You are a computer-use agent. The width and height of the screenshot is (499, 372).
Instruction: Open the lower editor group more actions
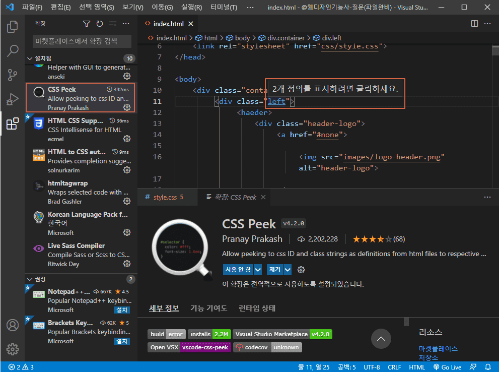coord(487,197)
